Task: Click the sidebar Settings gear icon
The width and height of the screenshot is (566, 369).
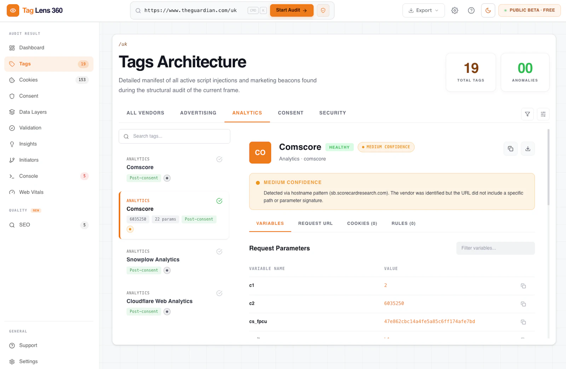Action: 12,362
